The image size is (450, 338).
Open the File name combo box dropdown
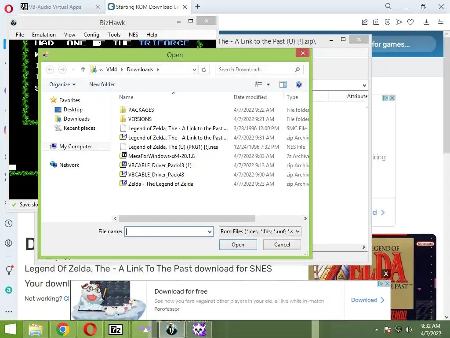pos(210,231)
